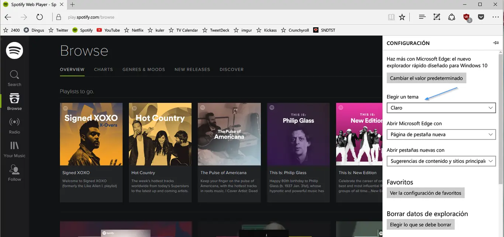This screenshot has height=237, width=504.
Task: Open the Edge More actions ellipsis menu
Action: tap(496, 17)
